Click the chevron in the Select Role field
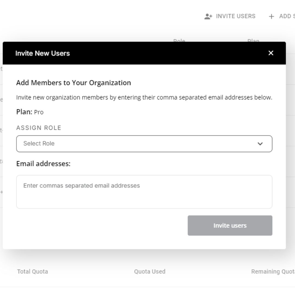 pyautogui.click(x=260, y=143)
